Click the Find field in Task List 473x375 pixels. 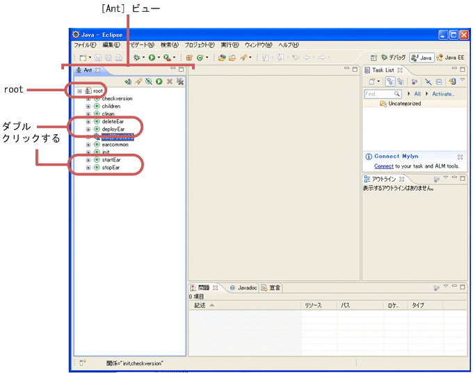(x=379, y=93)
